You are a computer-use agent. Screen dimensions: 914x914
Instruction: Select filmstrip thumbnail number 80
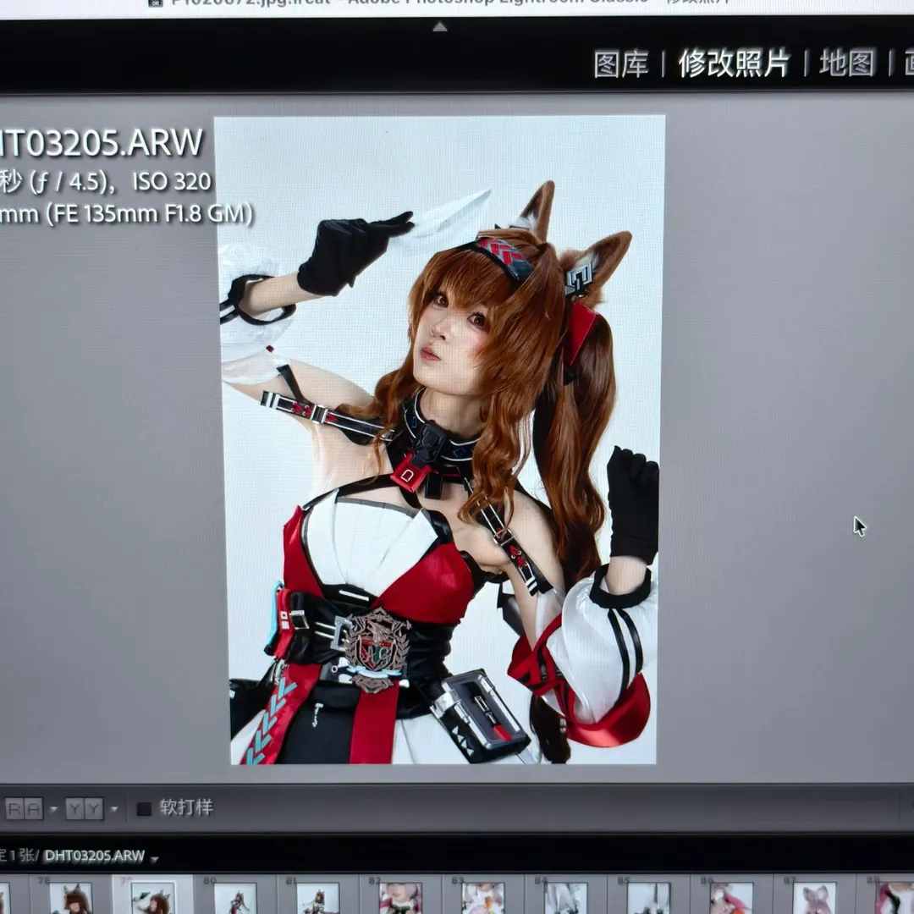[x=235, y=898]
